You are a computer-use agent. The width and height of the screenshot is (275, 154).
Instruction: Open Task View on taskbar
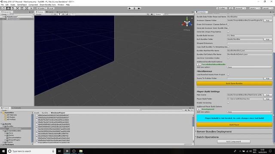coord(59,151)
